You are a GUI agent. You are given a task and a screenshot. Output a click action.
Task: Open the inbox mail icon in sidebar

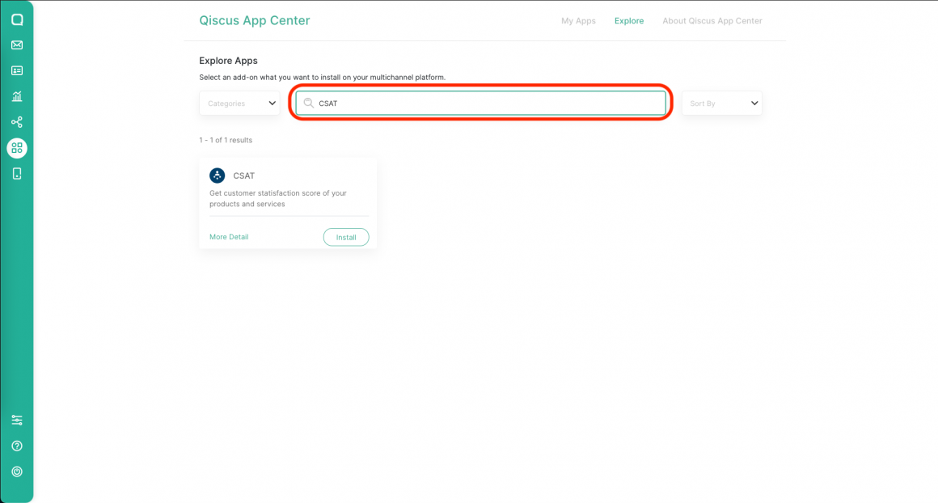point(16,44)
